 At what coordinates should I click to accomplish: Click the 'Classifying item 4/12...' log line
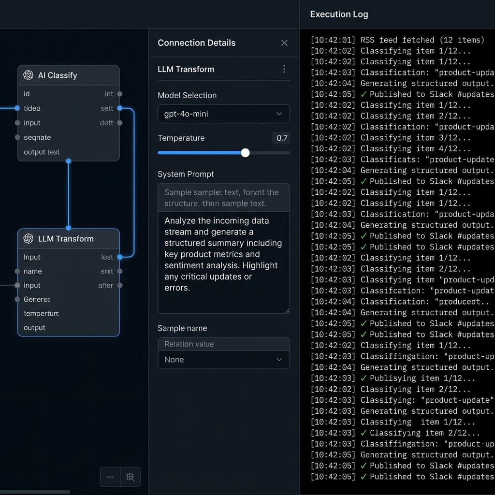click(x=391, y=149)
